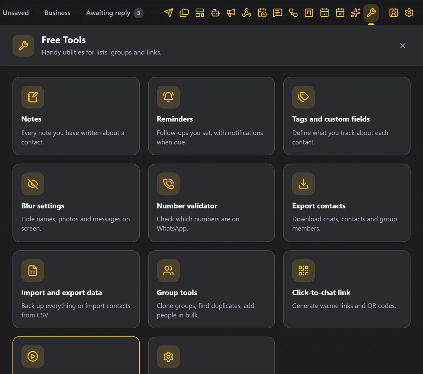Open the Group tools title
The image size is (423, 374).
177,292
